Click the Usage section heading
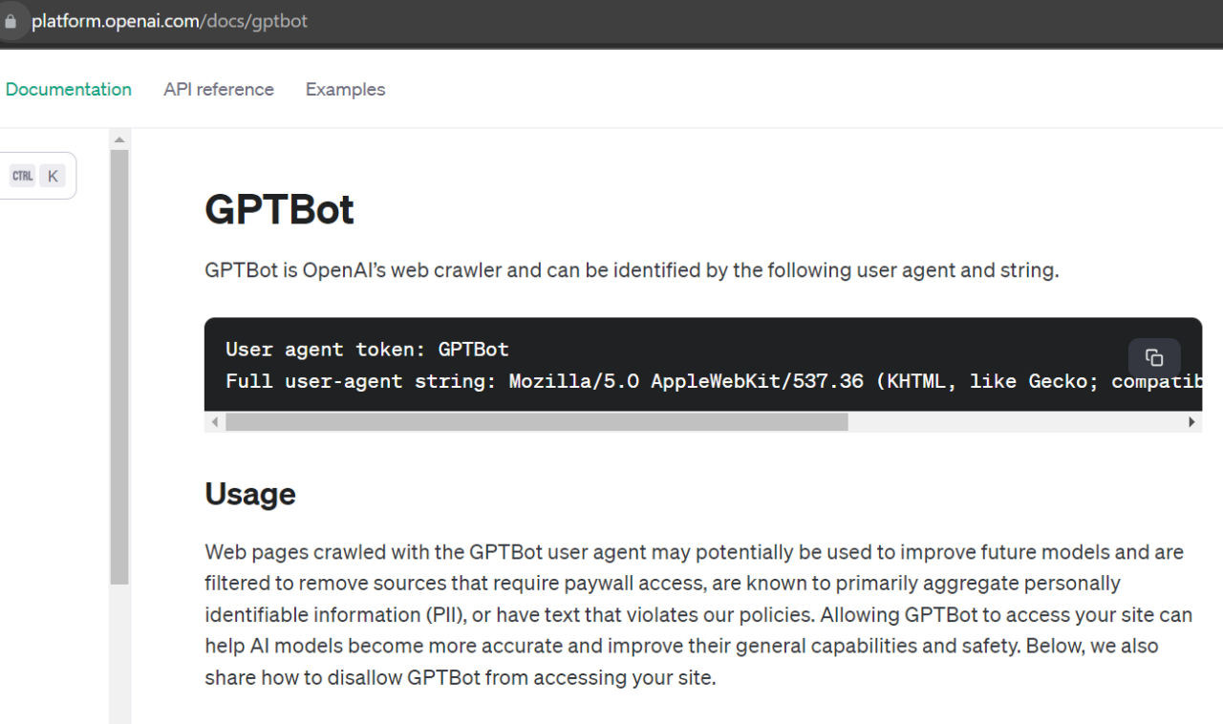The height and width of the screenshot is (724, 1223). coord(249,494)
